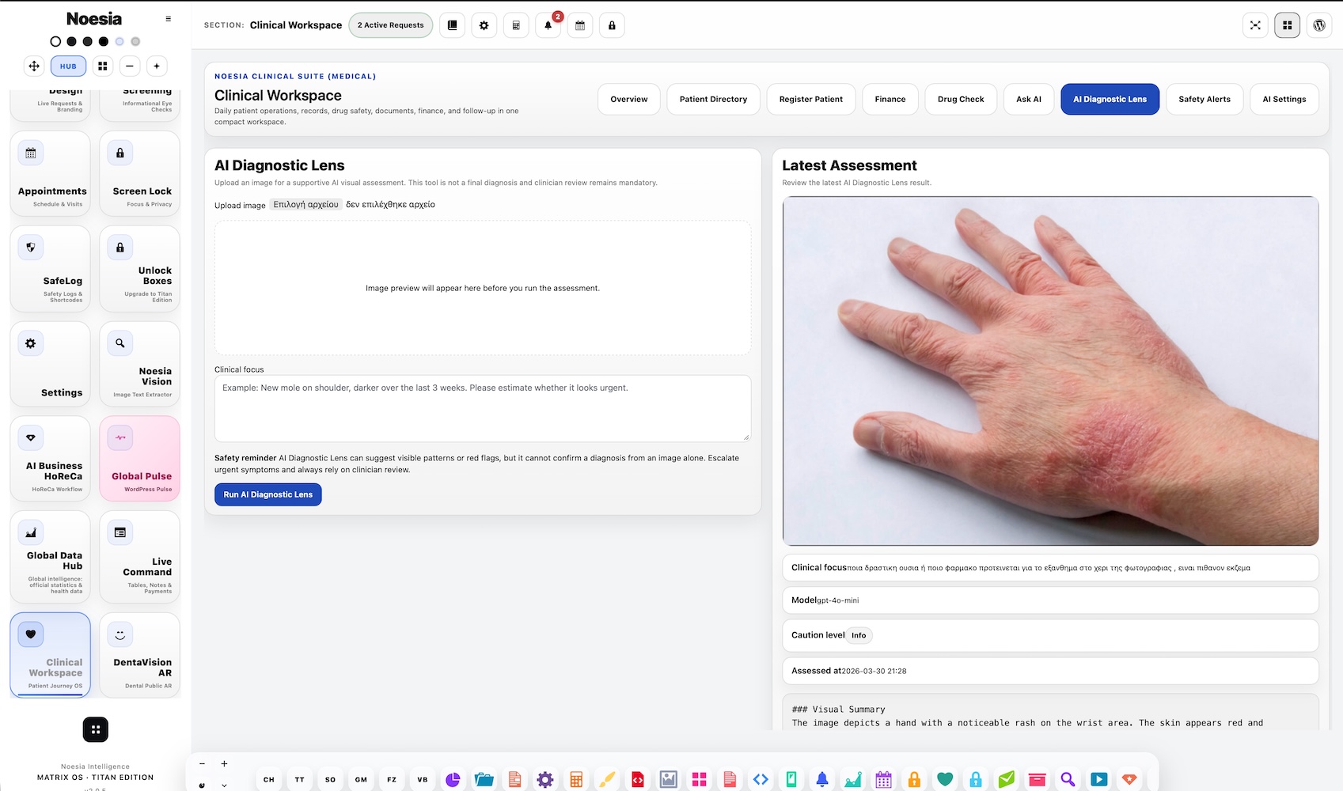Select the light blue theme dot
1343x791 pixels.
(x=120, y=41)
